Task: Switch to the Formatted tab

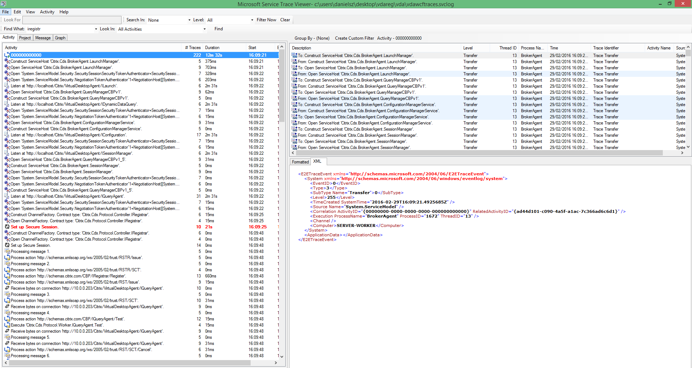Action: 300,162
